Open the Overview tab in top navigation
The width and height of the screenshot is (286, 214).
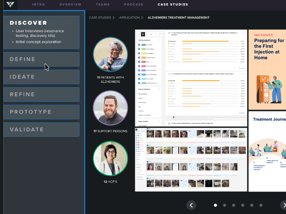click(70, 5)
